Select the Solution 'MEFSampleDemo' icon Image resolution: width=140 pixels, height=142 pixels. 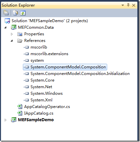(x=7, y=21)
